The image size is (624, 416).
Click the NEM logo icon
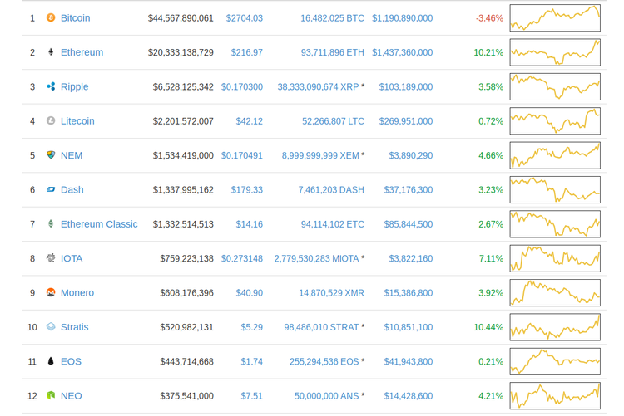pyautogui.click(x=51, y=155)
